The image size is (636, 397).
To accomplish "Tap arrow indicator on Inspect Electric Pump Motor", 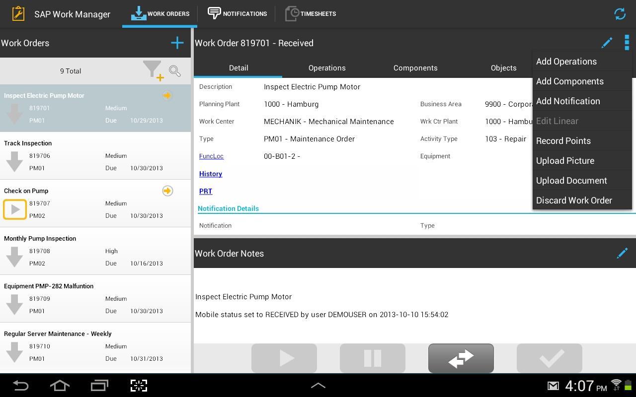I will 167,95.
